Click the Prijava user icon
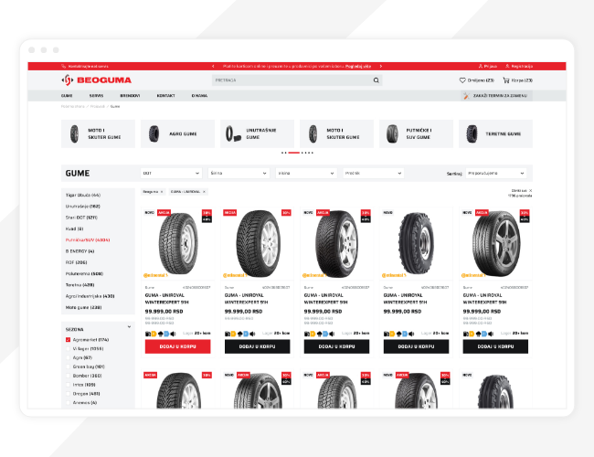594x457 pixels. [481, 67]
